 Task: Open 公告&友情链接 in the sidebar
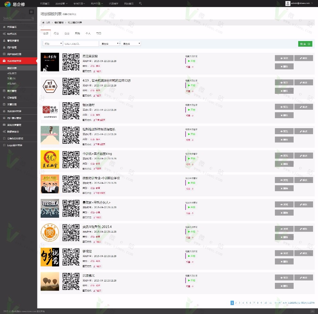[x=18, y=138]
